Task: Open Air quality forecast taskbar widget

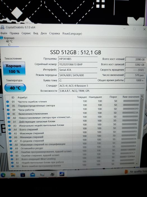Action: tap(136, 171)
